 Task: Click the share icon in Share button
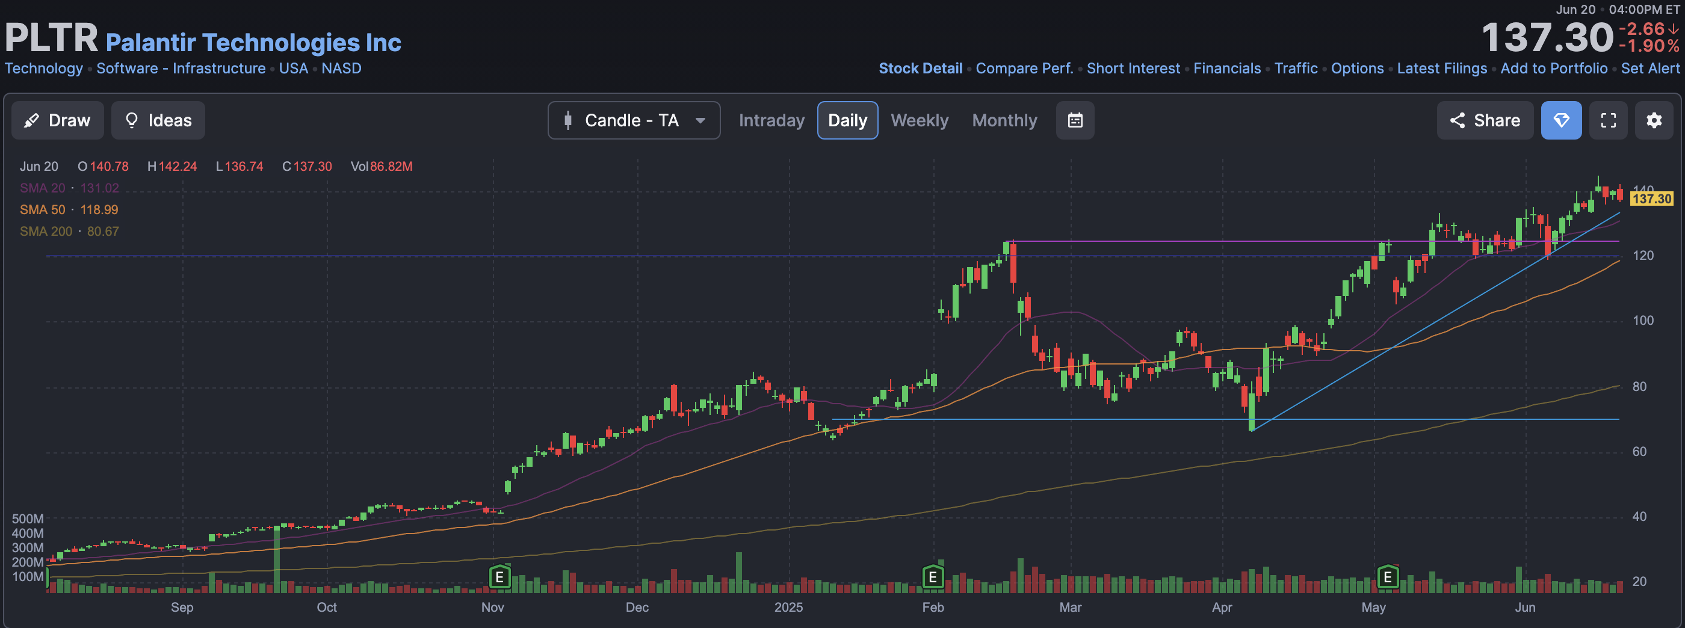pyautogui.click(x=1458, y=120)
